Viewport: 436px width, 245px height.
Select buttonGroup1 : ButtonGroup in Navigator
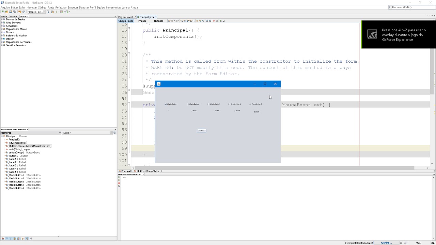coord(24,152)
